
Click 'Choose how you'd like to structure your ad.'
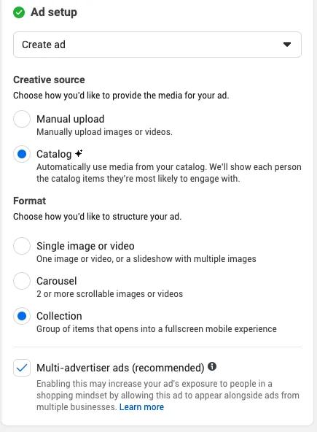click(x=98, y=217)
